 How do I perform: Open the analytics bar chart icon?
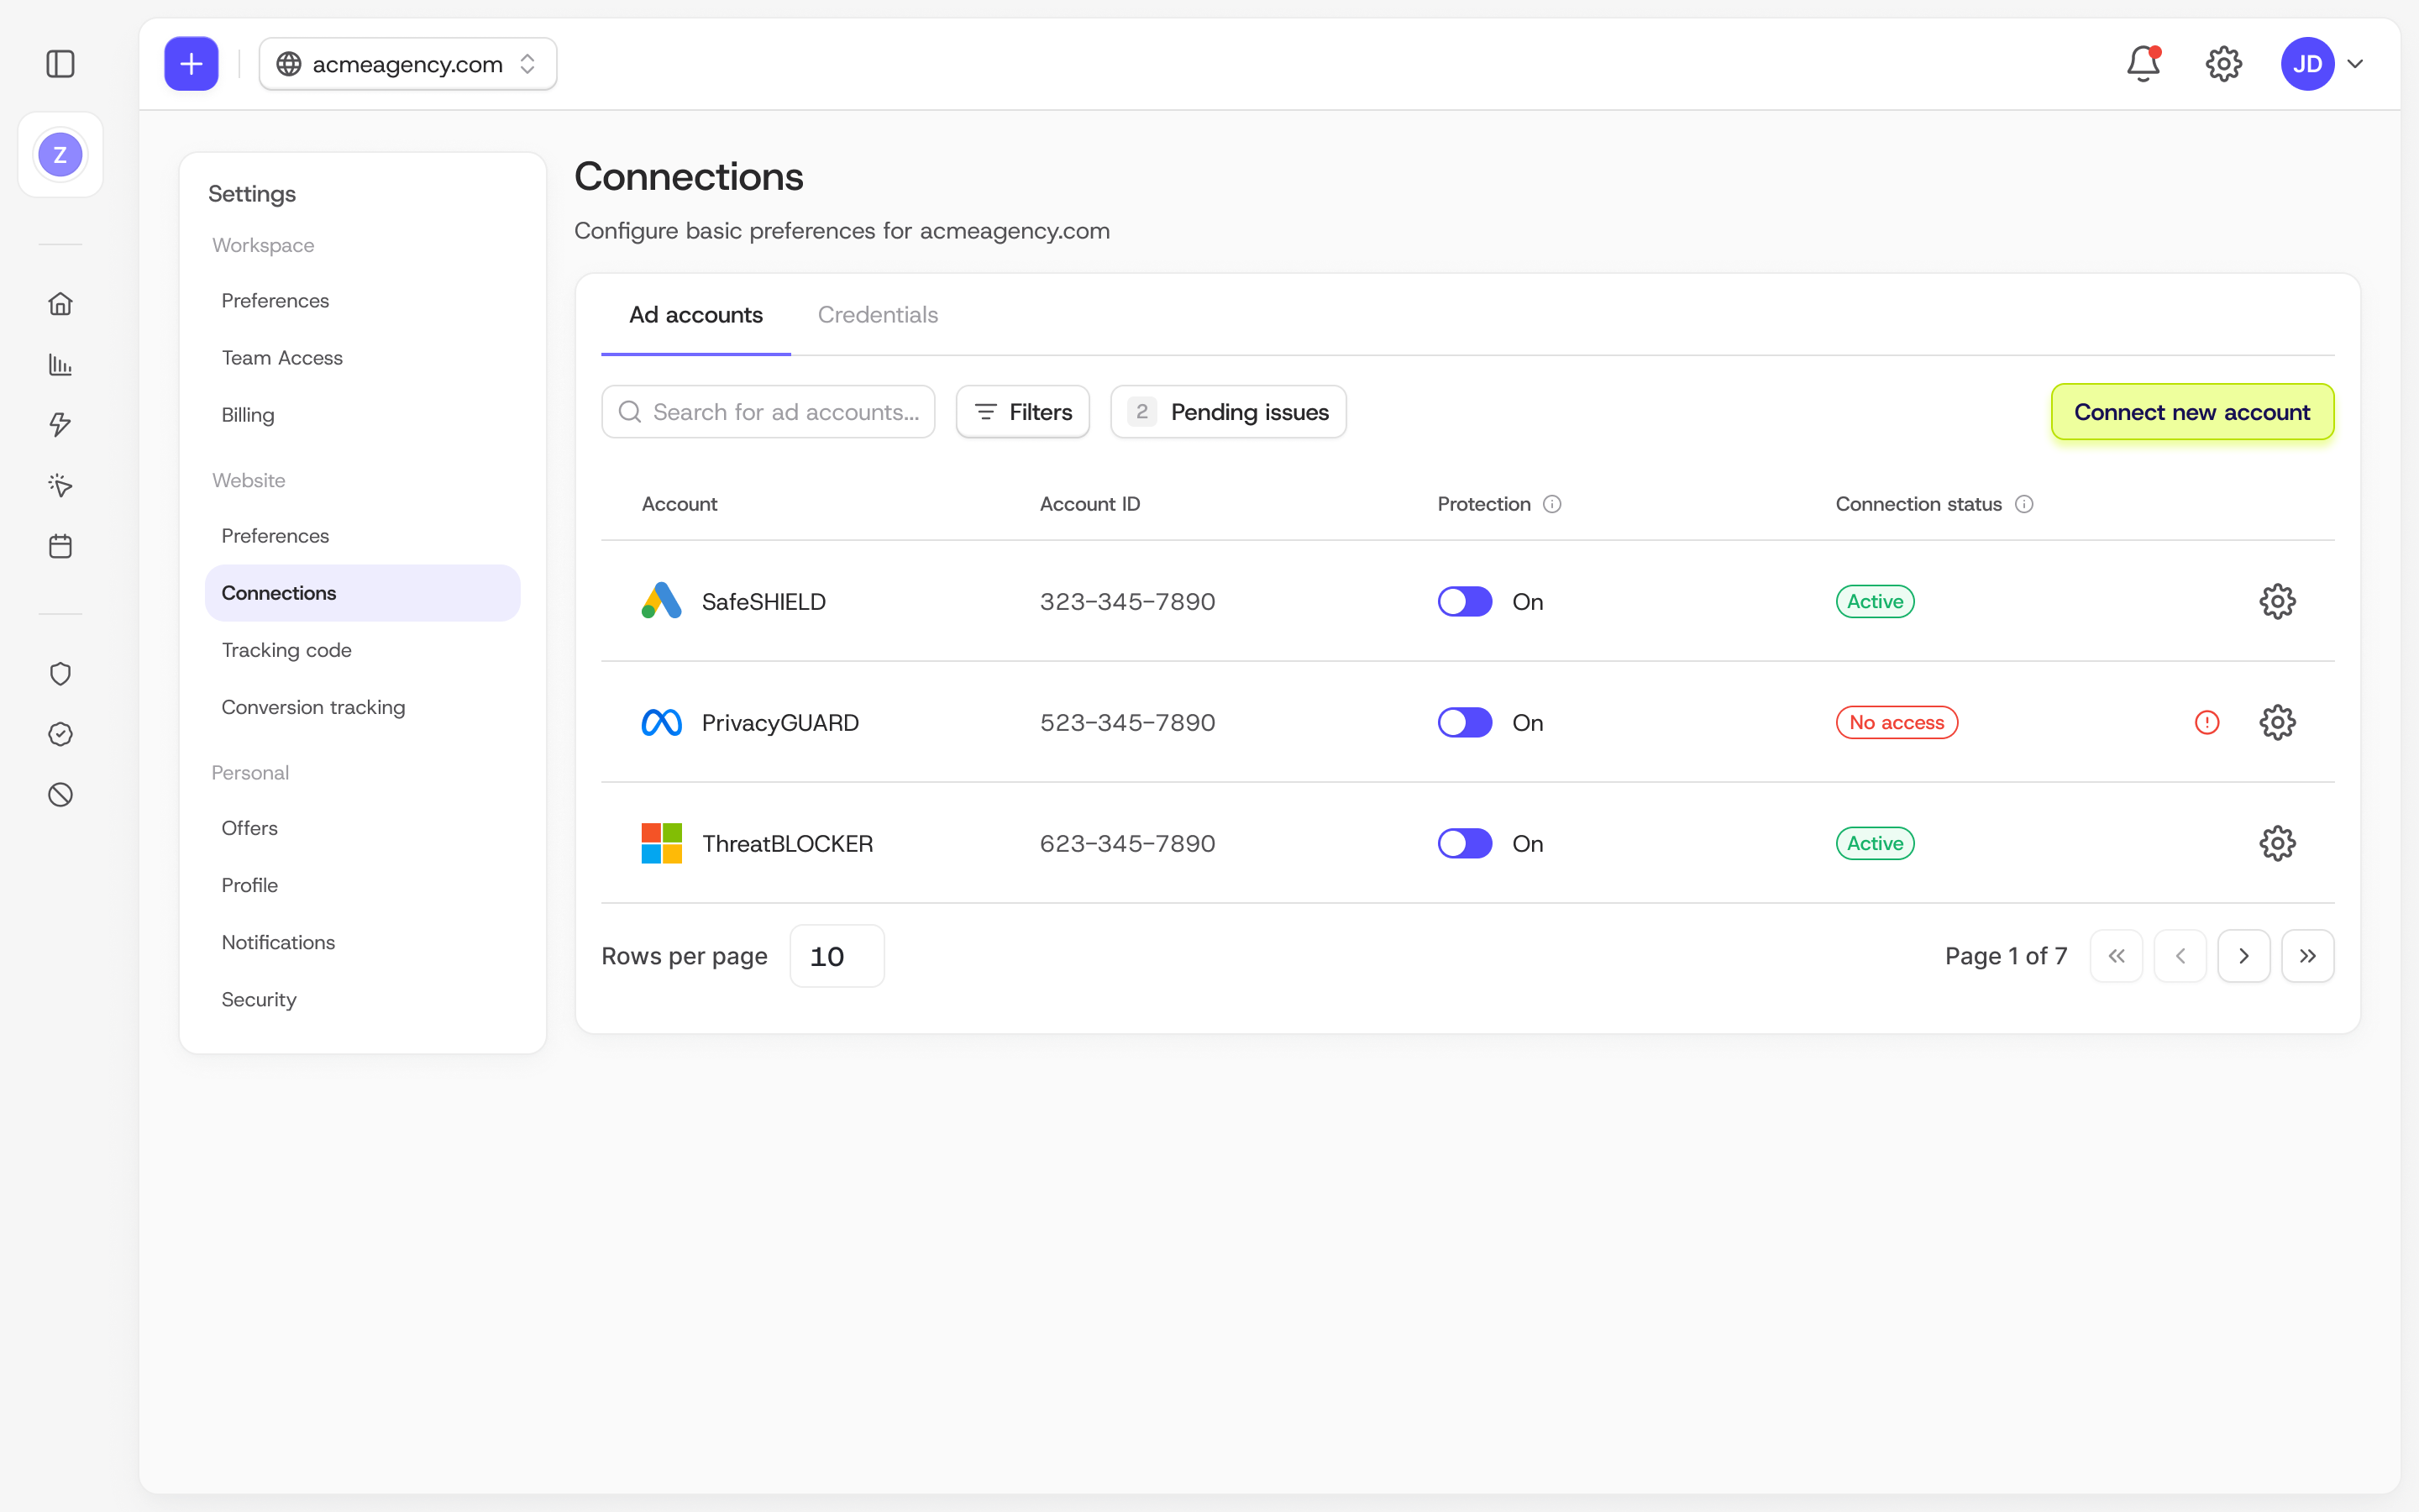coord(60,365)
